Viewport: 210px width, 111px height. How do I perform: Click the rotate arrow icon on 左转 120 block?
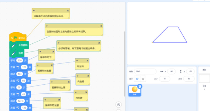tap(18, 67)
